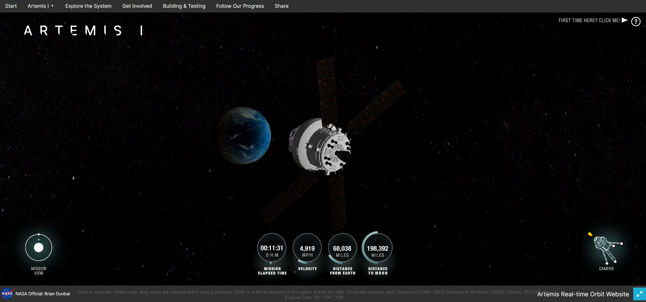Toggle fullscreen with the expand arrows icon
Screen dimensions: 646x302
click(x=639, y=294)
